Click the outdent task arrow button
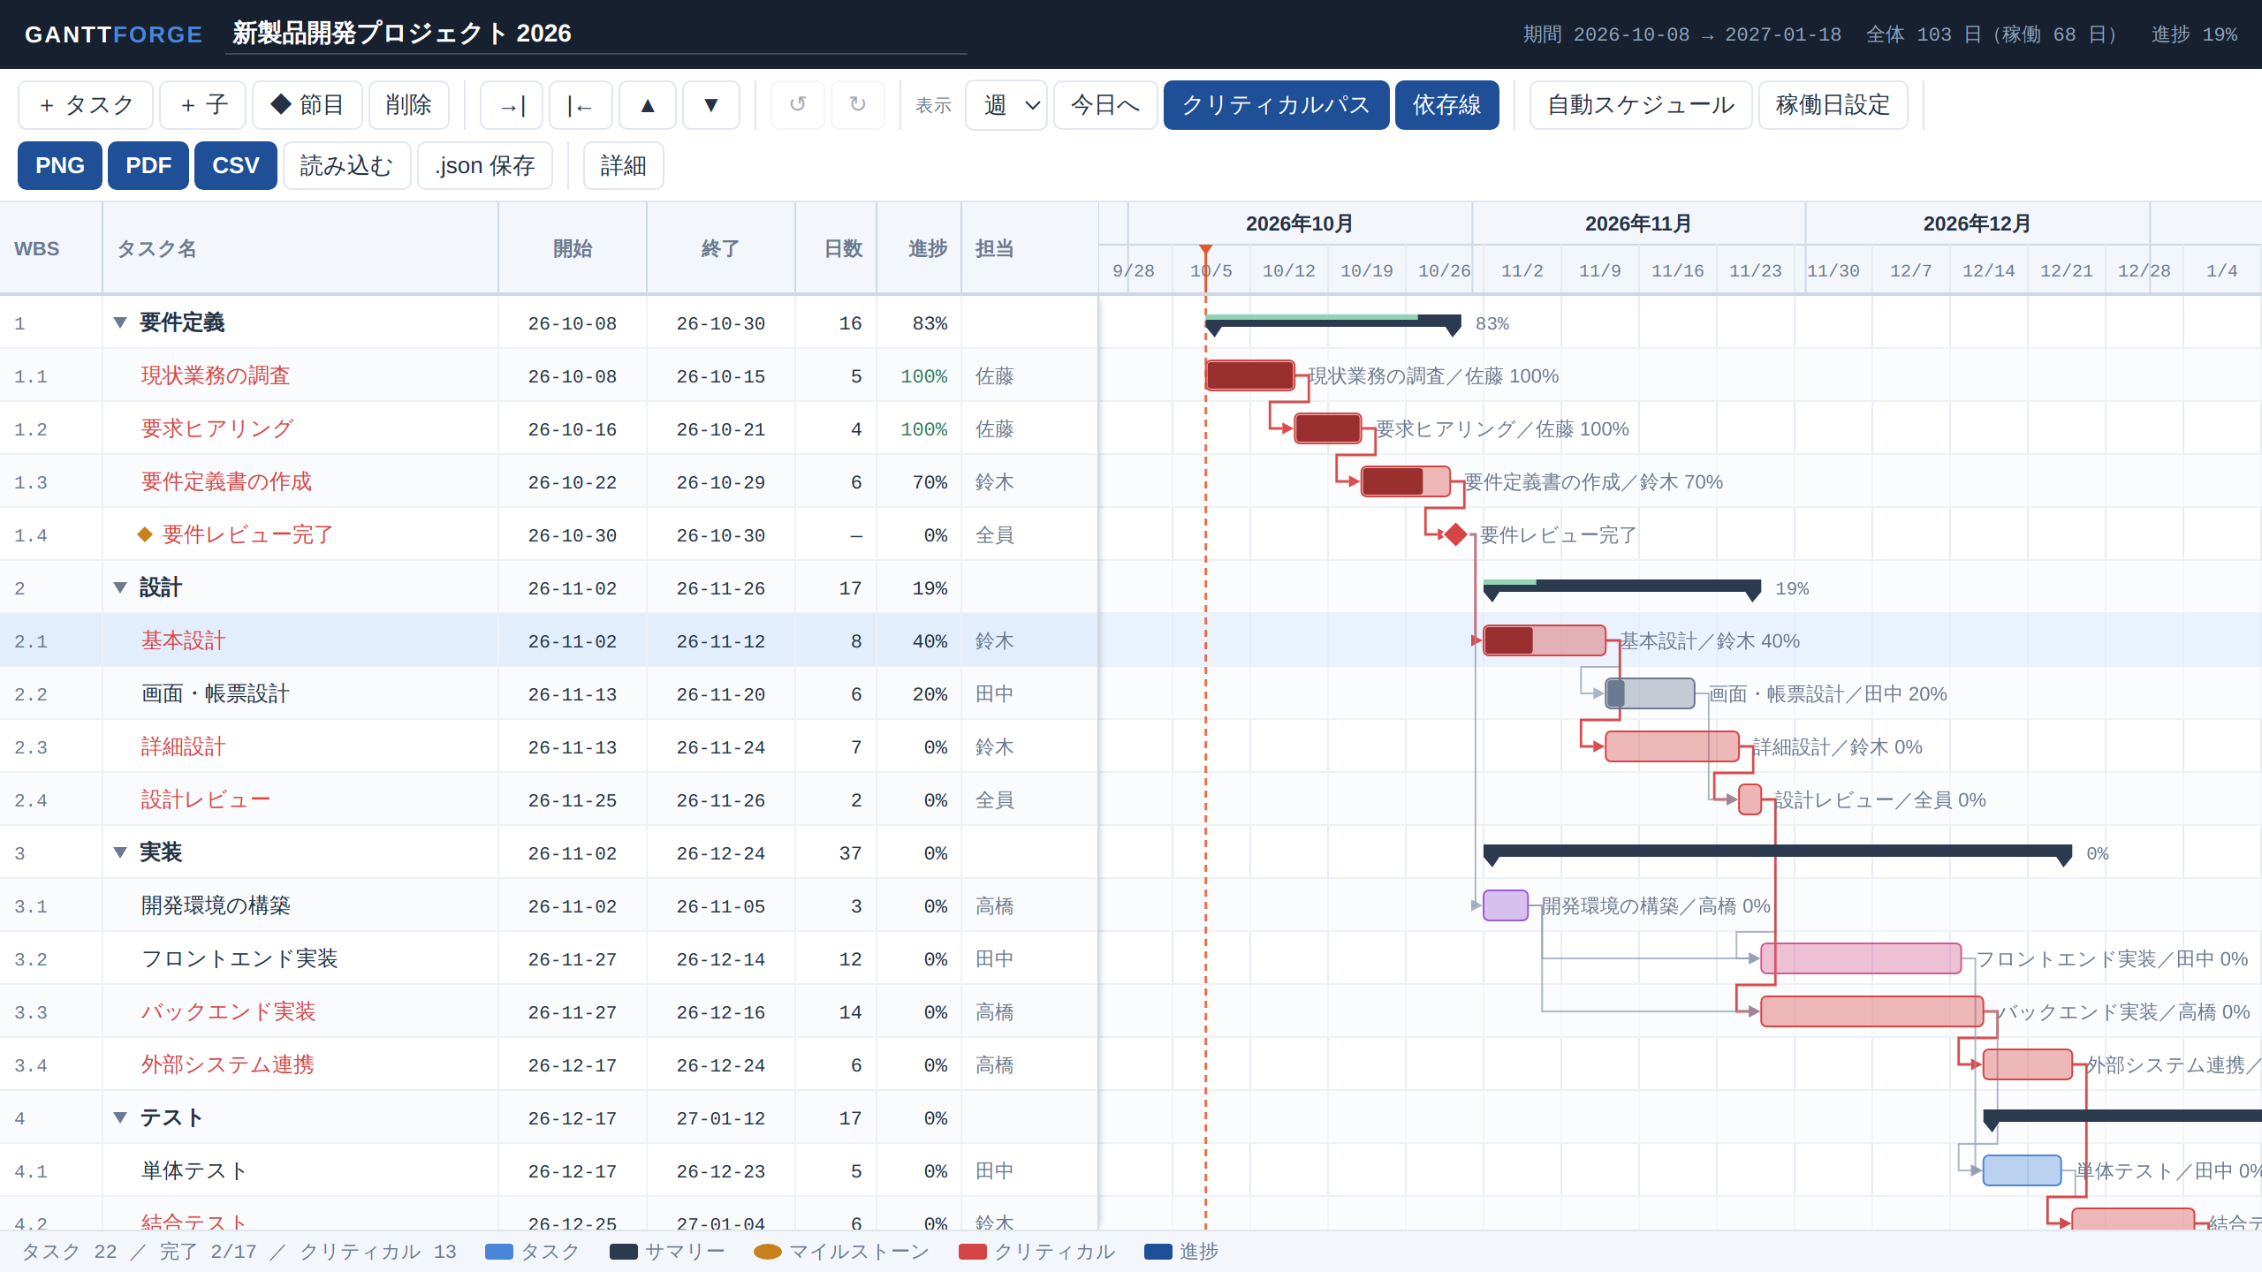 pos(581,105)
